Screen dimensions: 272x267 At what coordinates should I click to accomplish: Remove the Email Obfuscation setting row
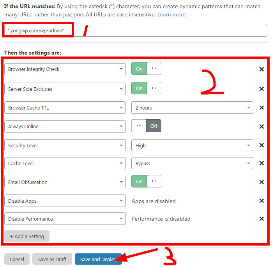click(x=261, y=182)
